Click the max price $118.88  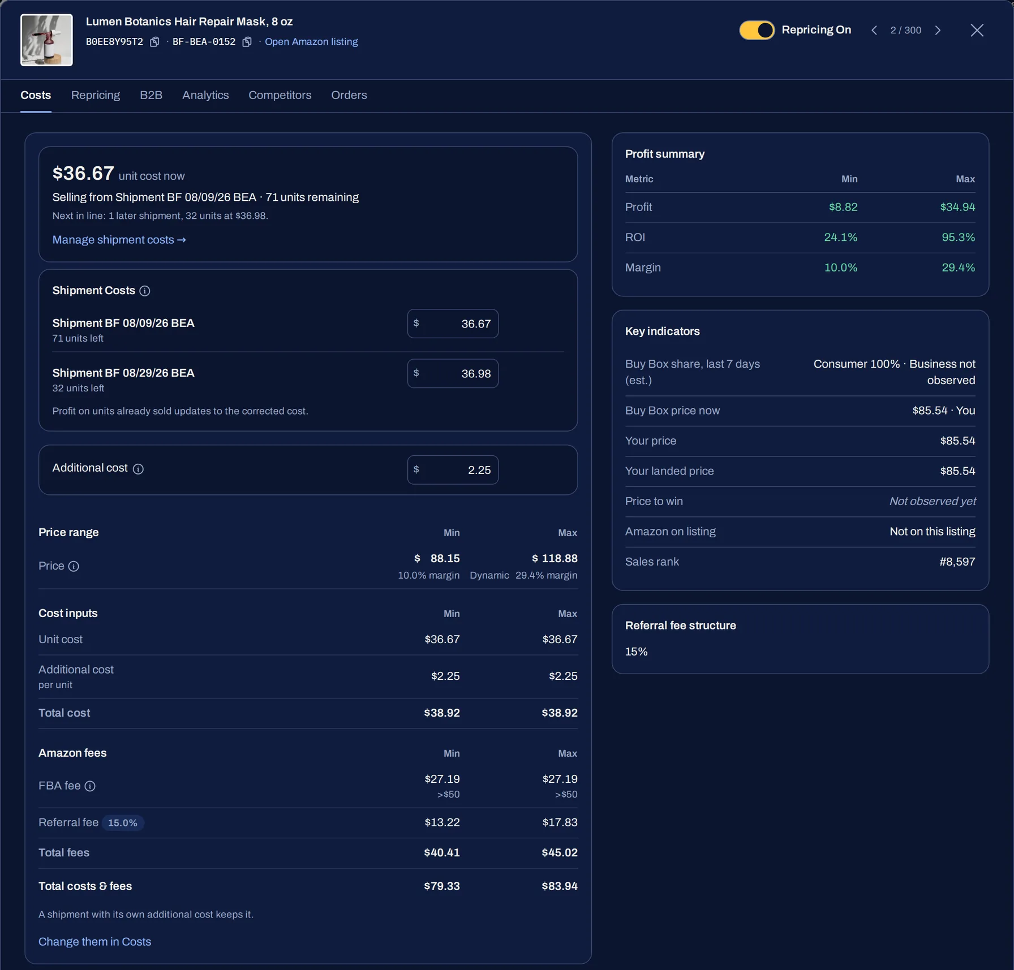[555, 558]
